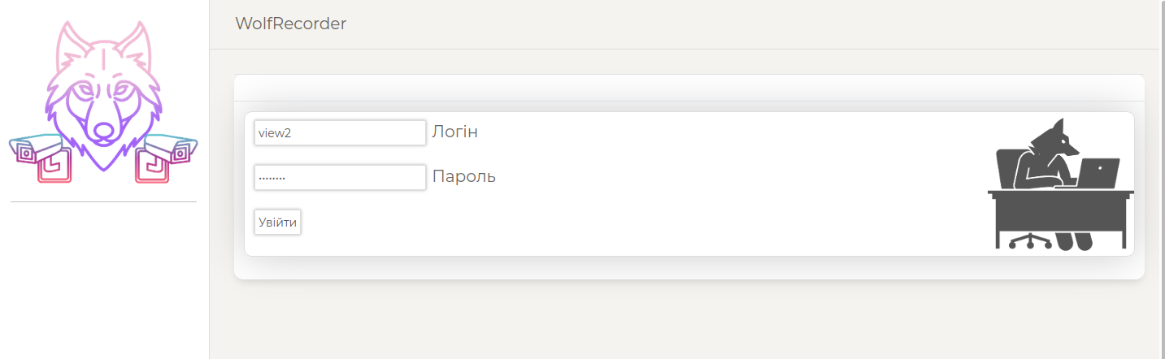
Task: Click the Логін field label
Action: click(455, 132)
